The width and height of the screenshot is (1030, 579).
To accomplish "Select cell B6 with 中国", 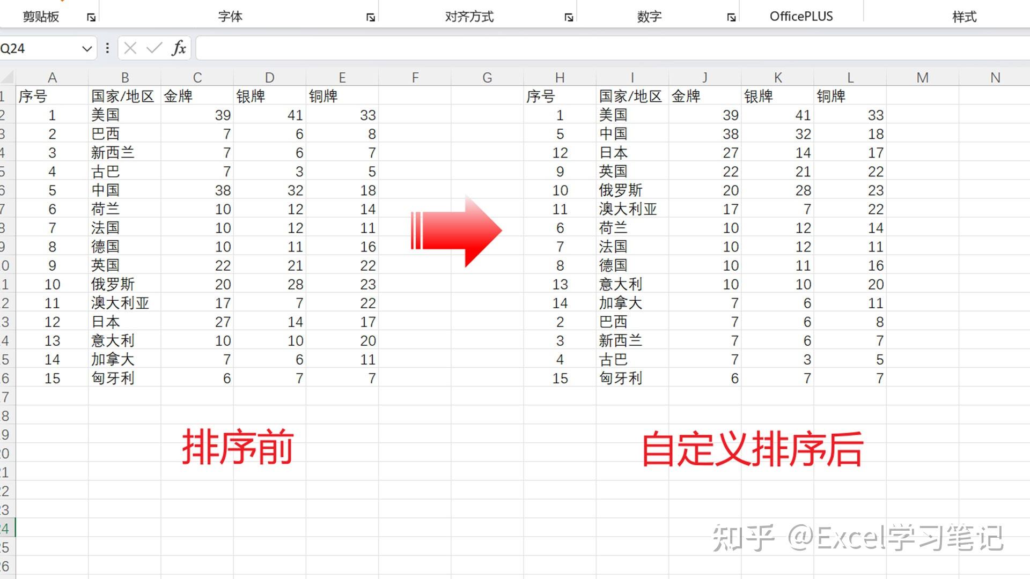I will click(124, 190).
